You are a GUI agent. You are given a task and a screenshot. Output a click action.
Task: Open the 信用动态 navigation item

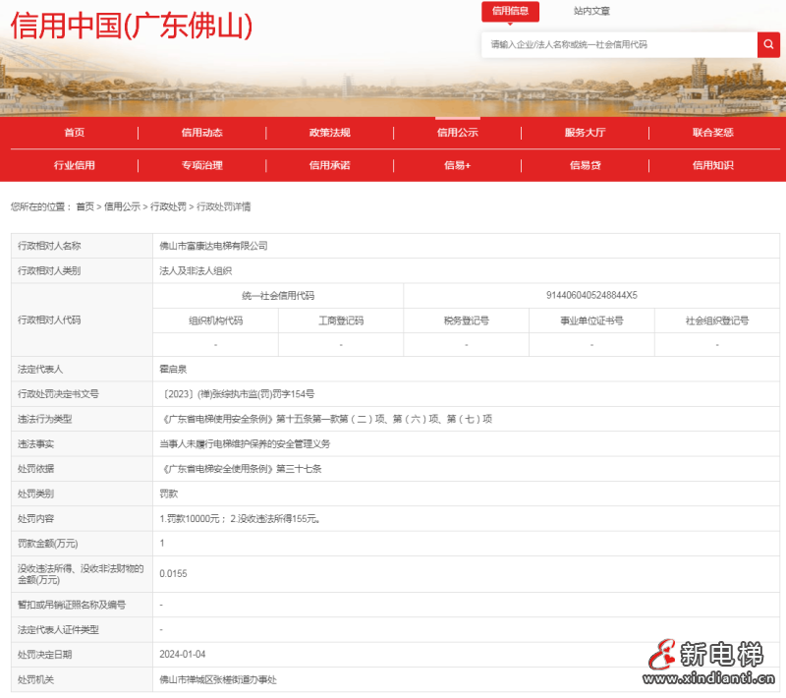201,133
